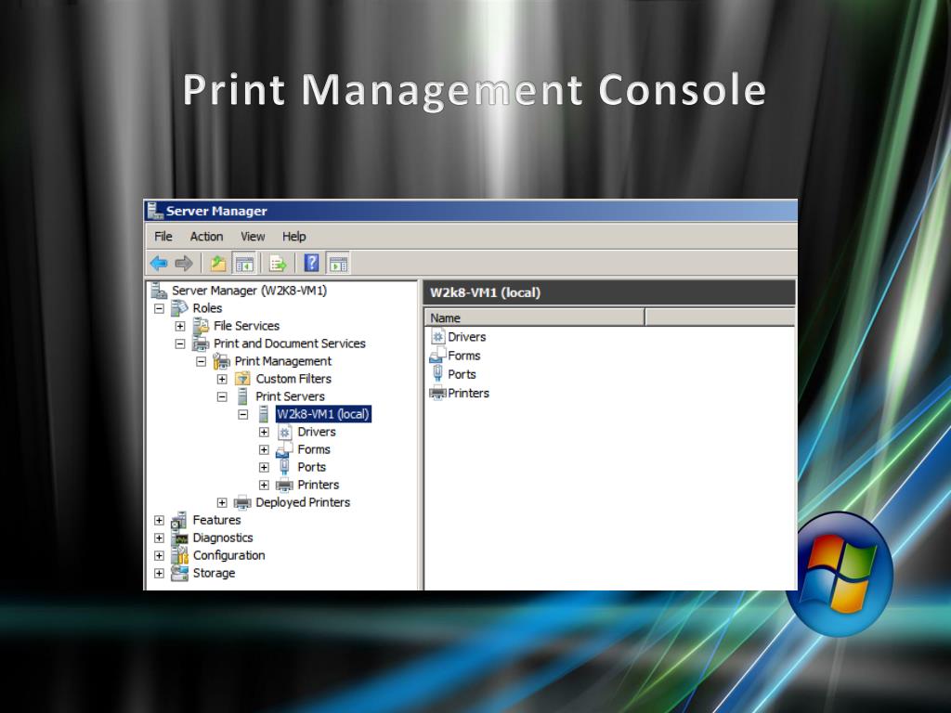
Task: Click Ports icon in right pane list
Action: [x=438, y=374]
